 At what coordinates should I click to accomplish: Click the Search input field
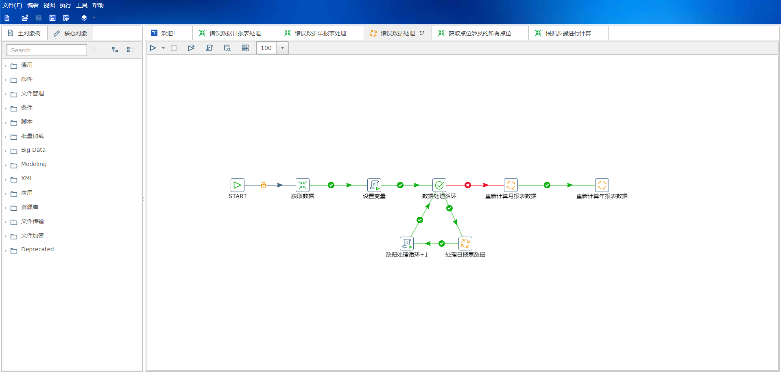[47, 50]
